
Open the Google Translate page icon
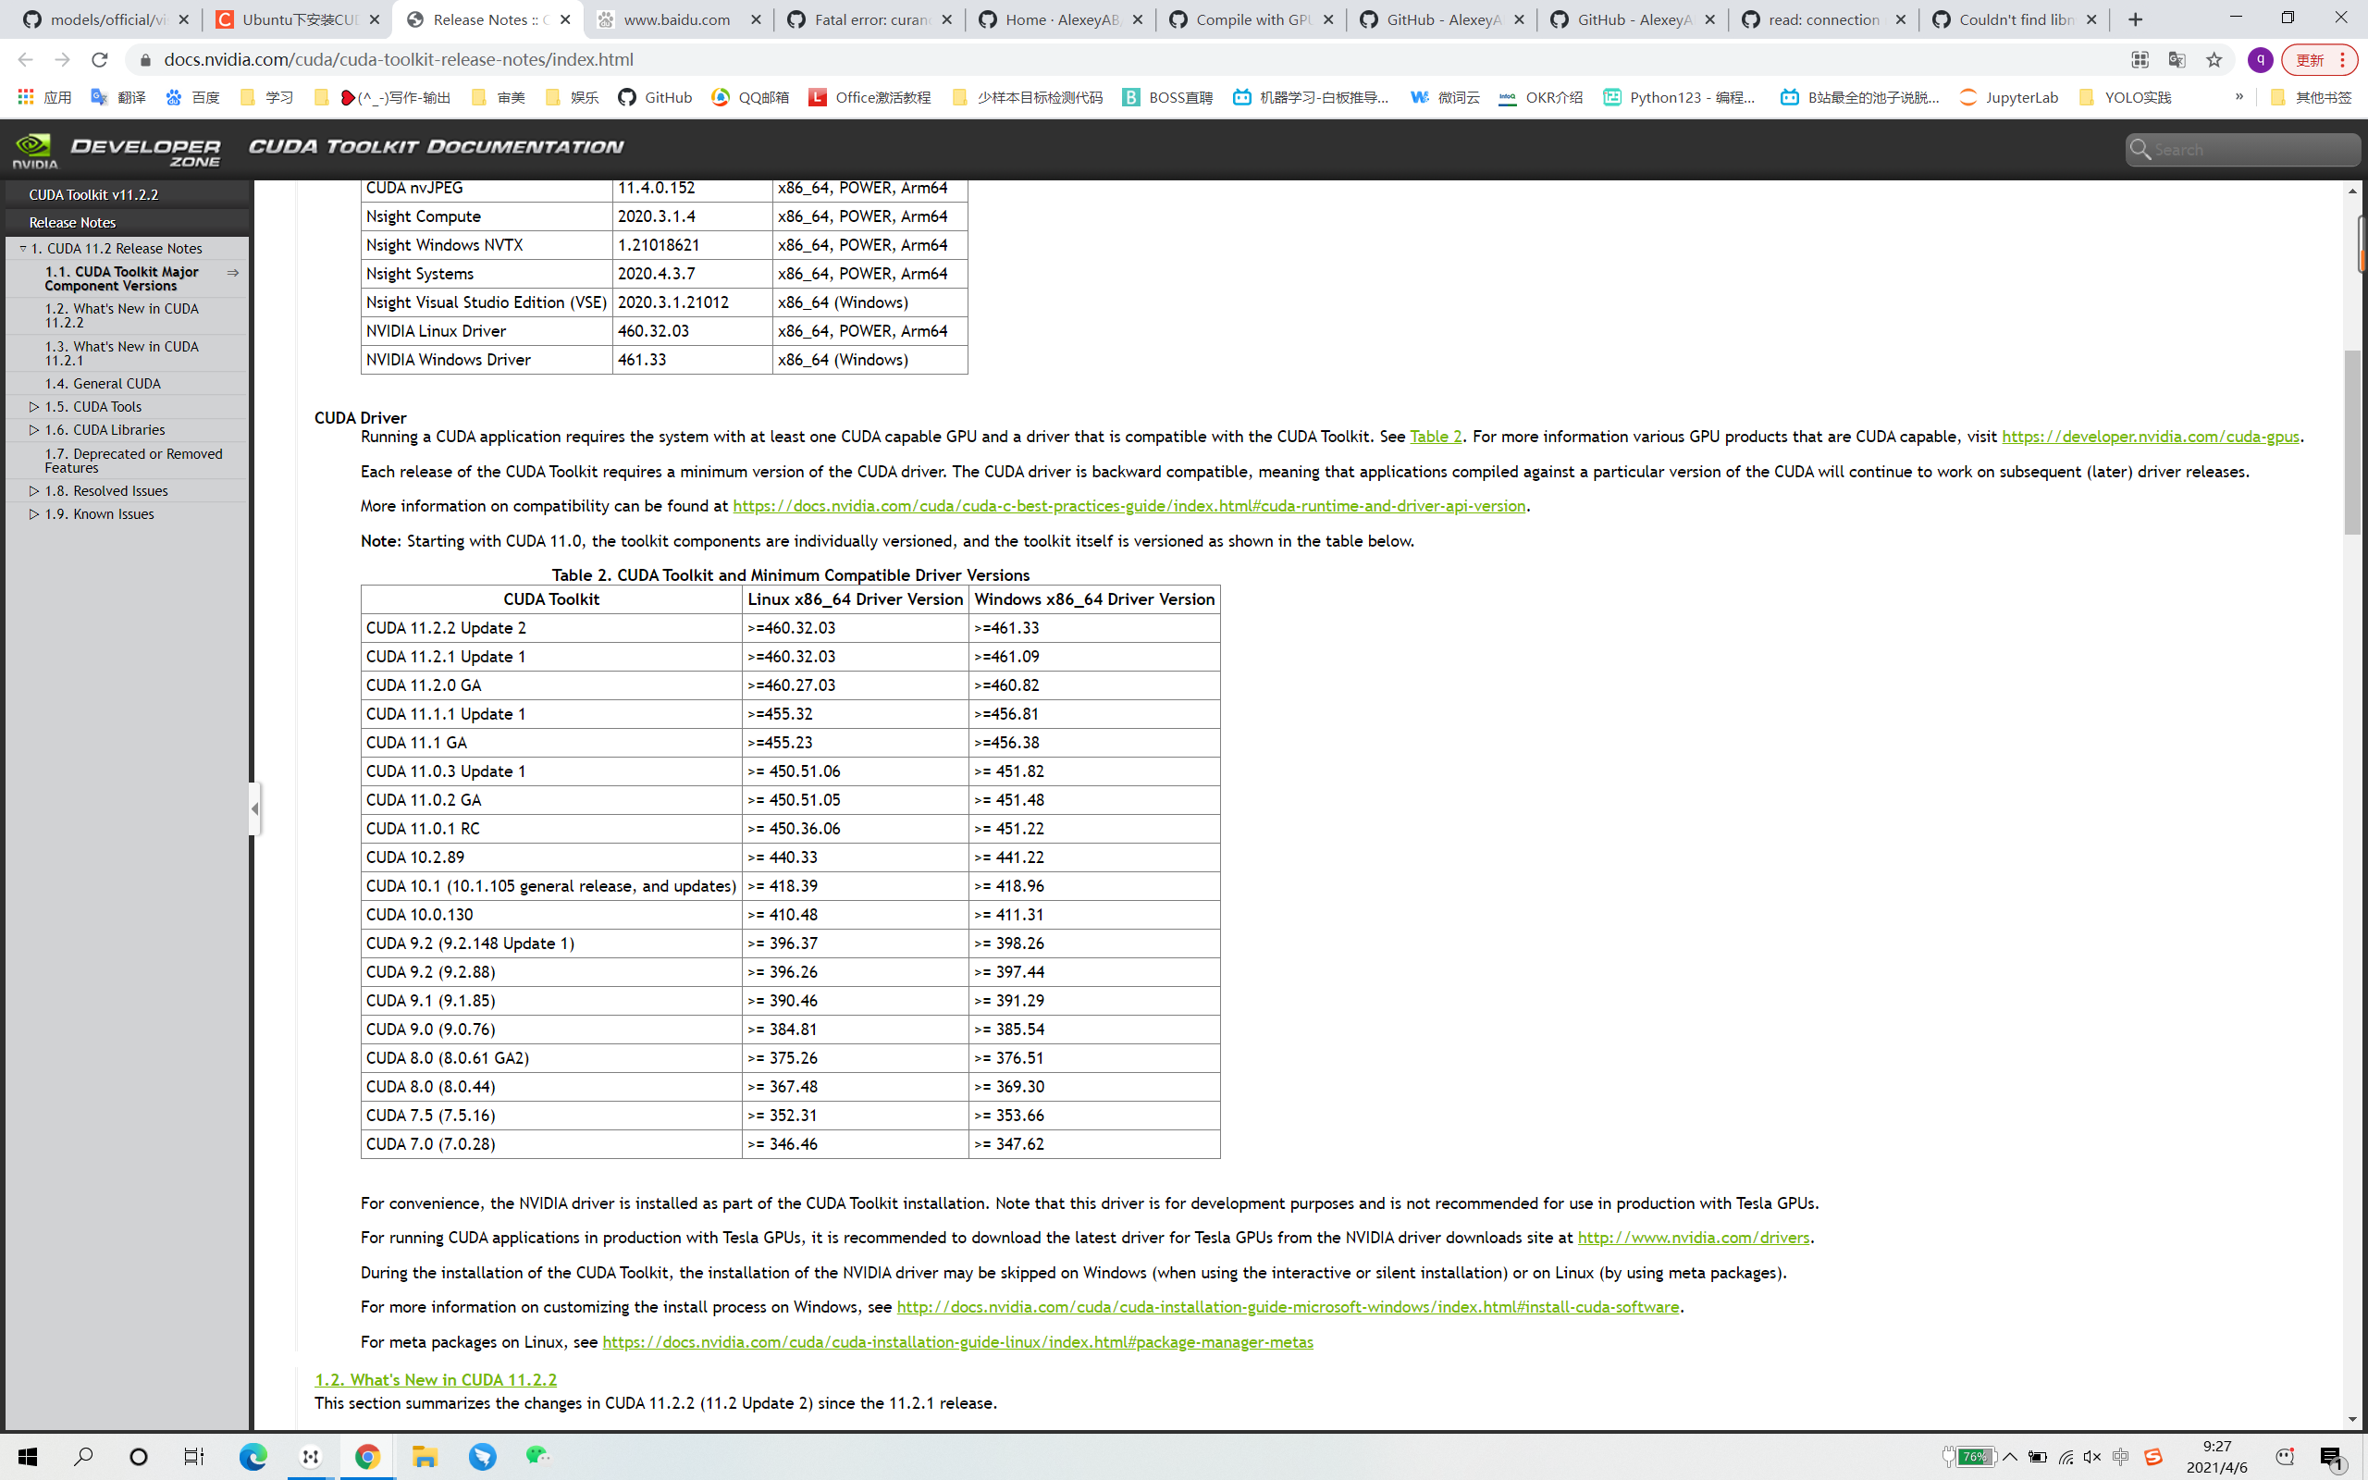click(x=2177, y=60)
